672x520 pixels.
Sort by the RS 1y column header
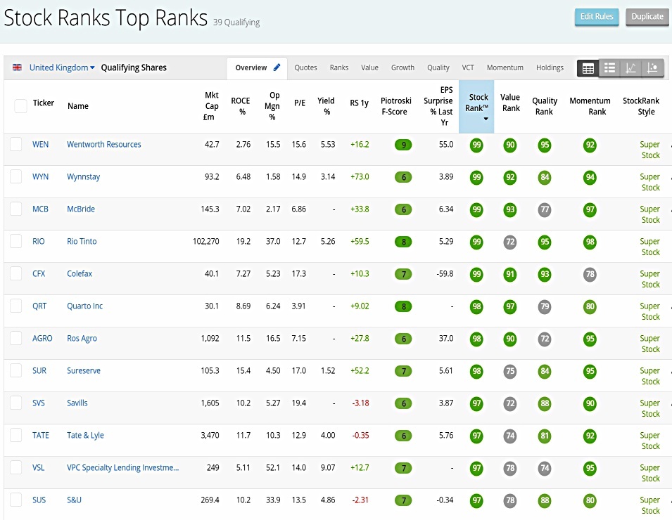[x=359, y=103]
